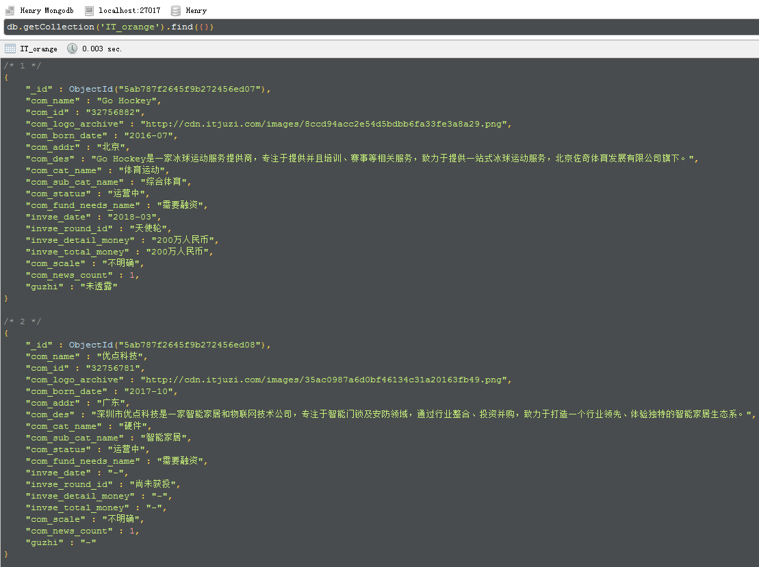Select the 'localhost:27017' label
This screenshot has height=567, width=759.
click(129, 11)
